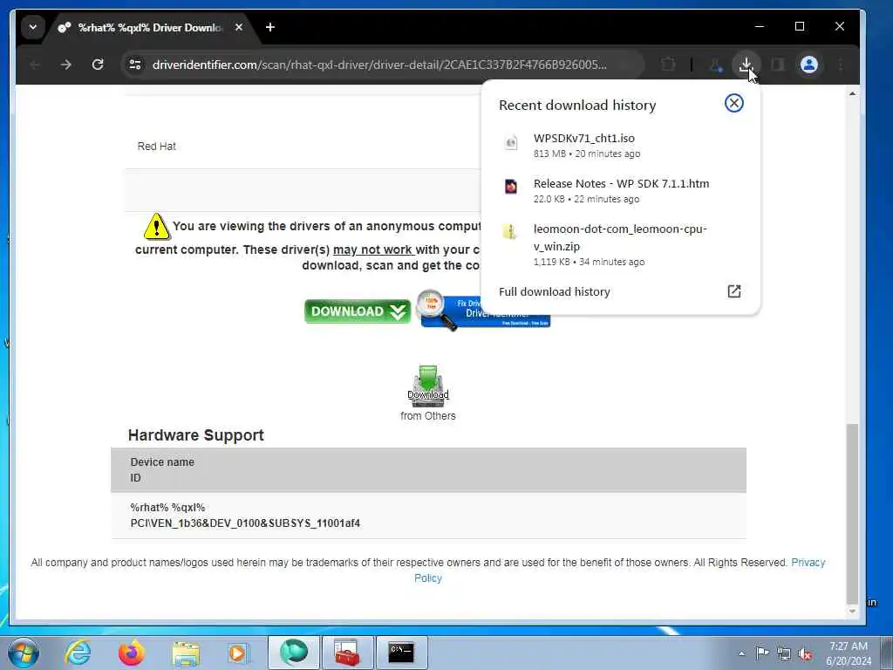Open the Extensions puzzle icon
Image resolution: width=893 pixels, height=670 pixels.
pos(669,65)
